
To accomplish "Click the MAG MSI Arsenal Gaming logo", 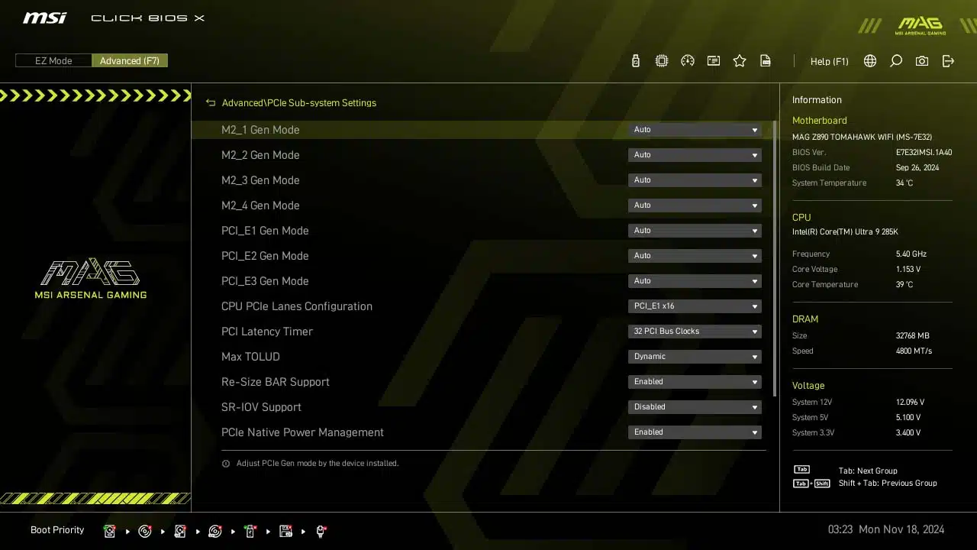I will click(91, 278).
